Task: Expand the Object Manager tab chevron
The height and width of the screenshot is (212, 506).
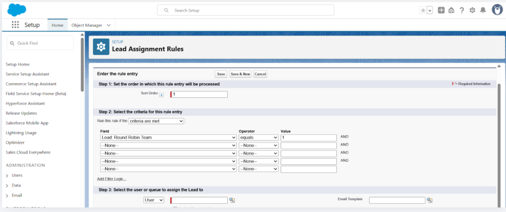Action: point(108,25)
